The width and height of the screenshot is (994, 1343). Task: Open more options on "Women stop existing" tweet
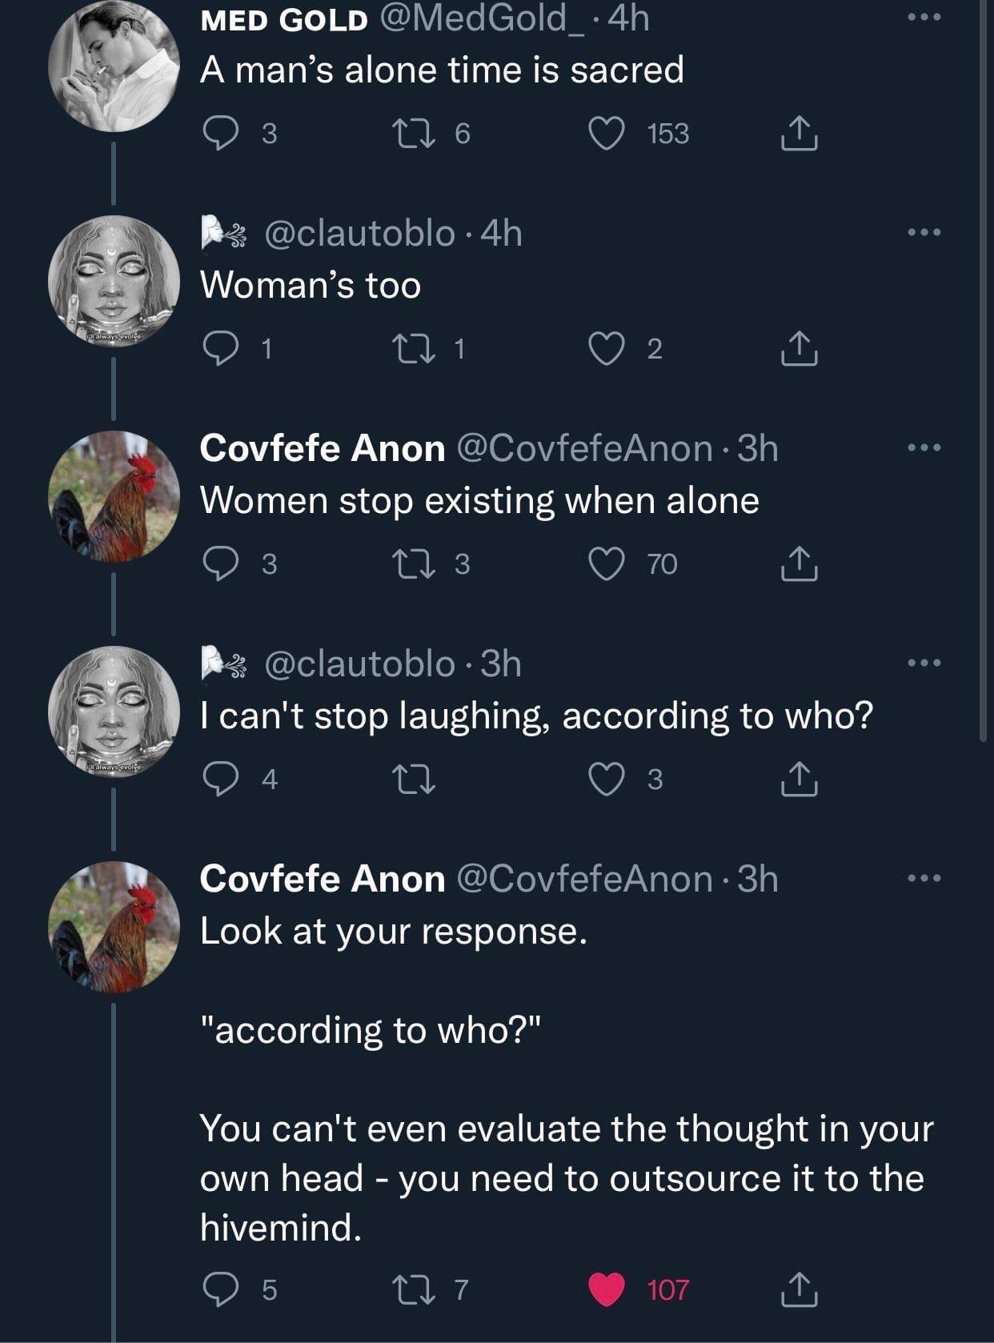click(924, 447)
